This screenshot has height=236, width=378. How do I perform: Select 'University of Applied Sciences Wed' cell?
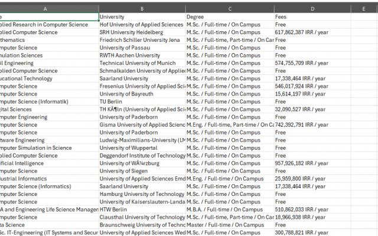[142, 232]
